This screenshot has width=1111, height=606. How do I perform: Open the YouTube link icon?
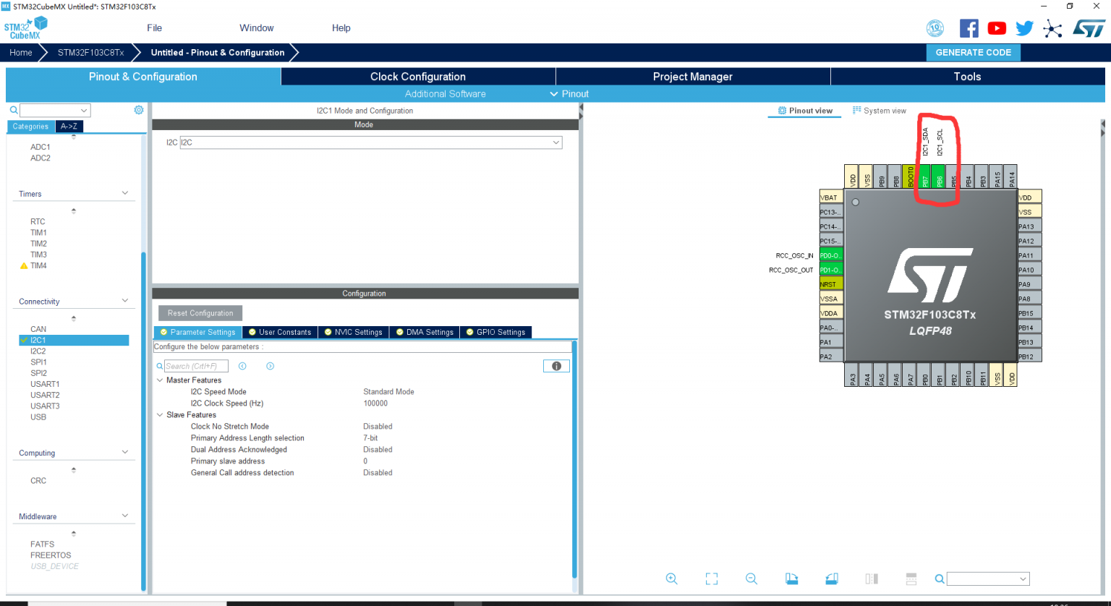[x=997, y=28]
